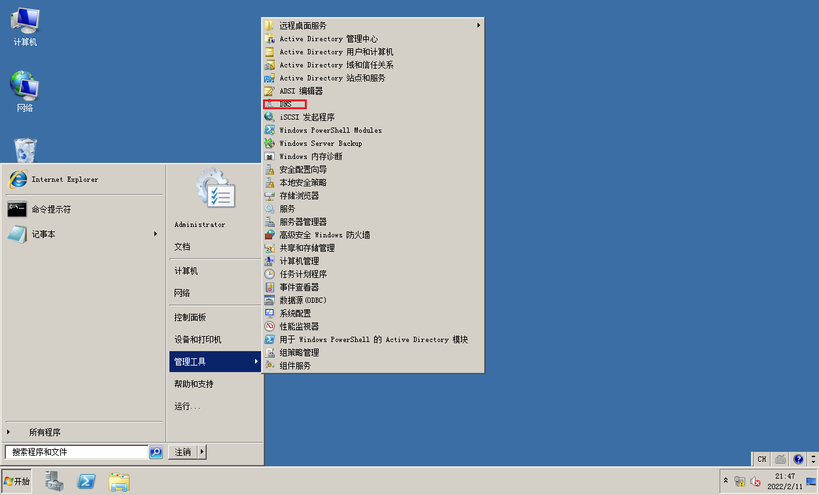Focus the 搜索程序和文件 search box
819x495 pixels.
coord(77,452)
